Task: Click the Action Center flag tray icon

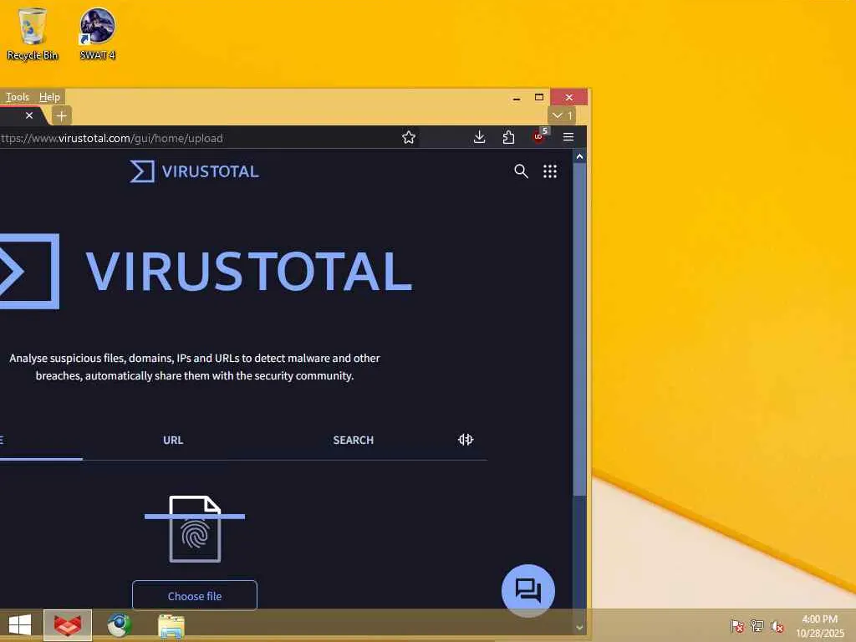Action: [737, 625]
